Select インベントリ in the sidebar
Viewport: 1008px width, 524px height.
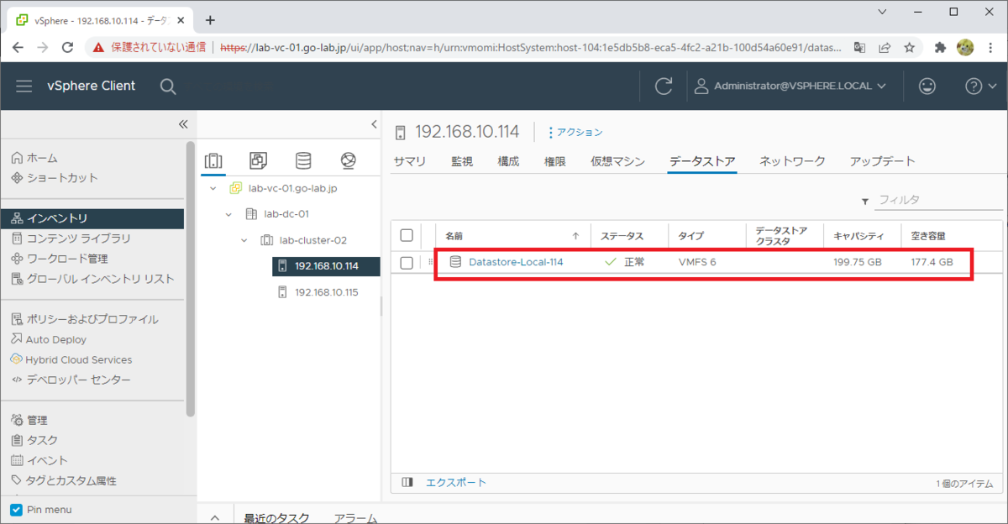point(92,218)
